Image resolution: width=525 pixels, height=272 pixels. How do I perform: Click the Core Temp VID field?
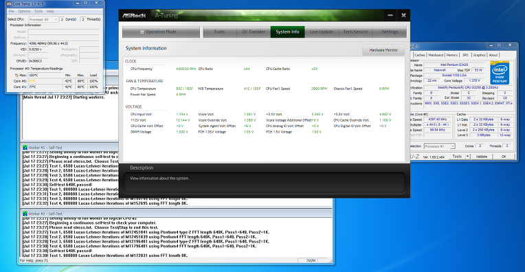click(38, 49)
